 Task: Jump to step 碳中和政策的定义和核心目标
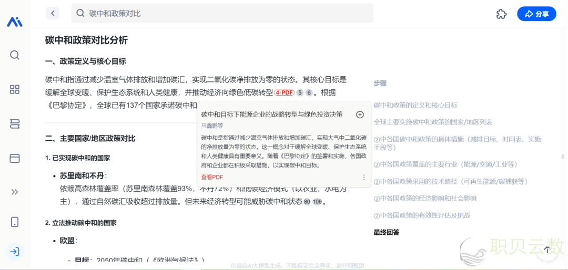(415, 105)
